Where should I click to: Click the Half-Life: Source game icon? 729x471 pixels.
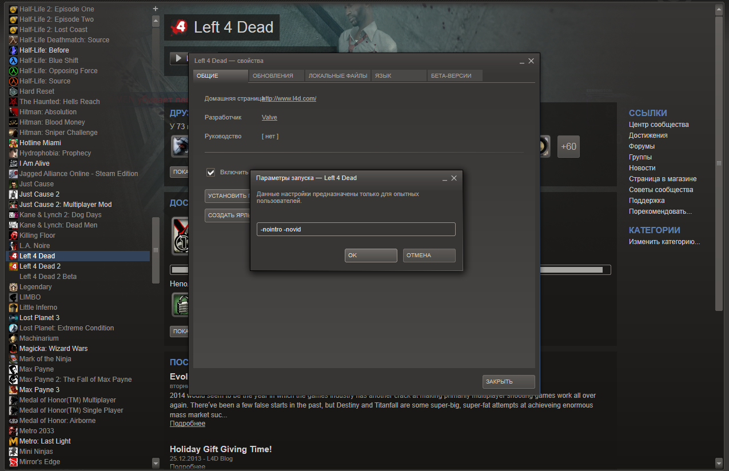click(14, 81)
